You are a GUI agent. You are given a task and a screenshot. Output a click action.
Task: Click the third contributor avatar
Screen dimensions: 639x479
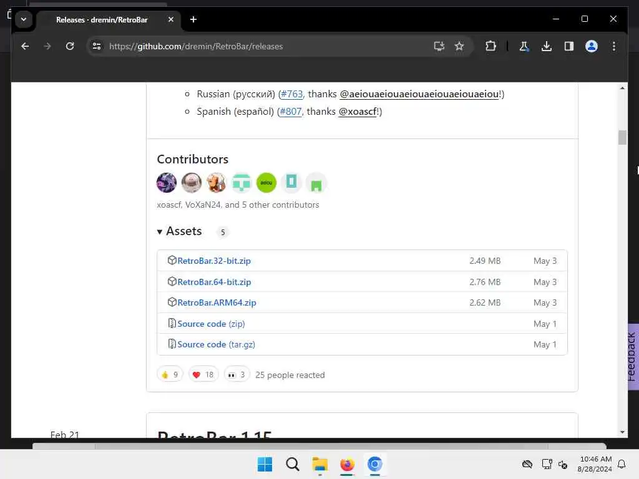pos(217,183)
